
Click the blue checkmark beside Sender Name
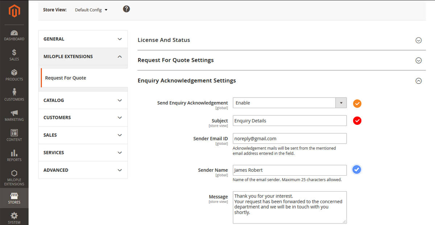pyautogui.click(x=357, y=169)
